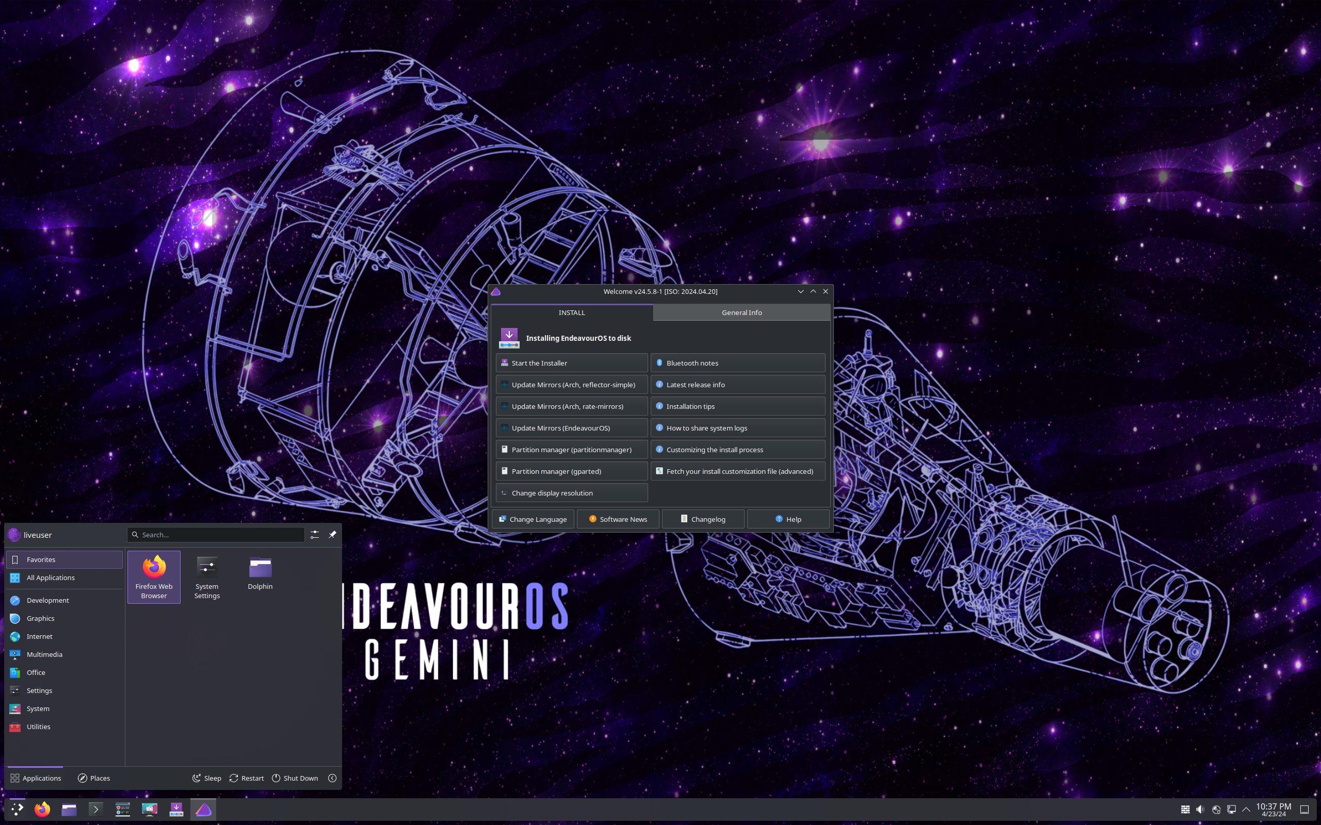The width and height of the screenshot is (1321, 825).
Task: Expand more session options chevron
Action: (332, 778)
